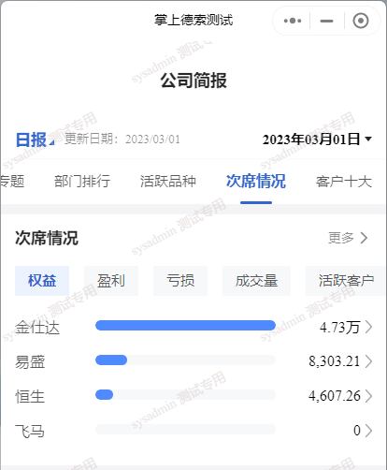The height and width of the screenshot is (470, 387).
Task: Select the 活跃客户 filter chip
Action: pos(346,281)
